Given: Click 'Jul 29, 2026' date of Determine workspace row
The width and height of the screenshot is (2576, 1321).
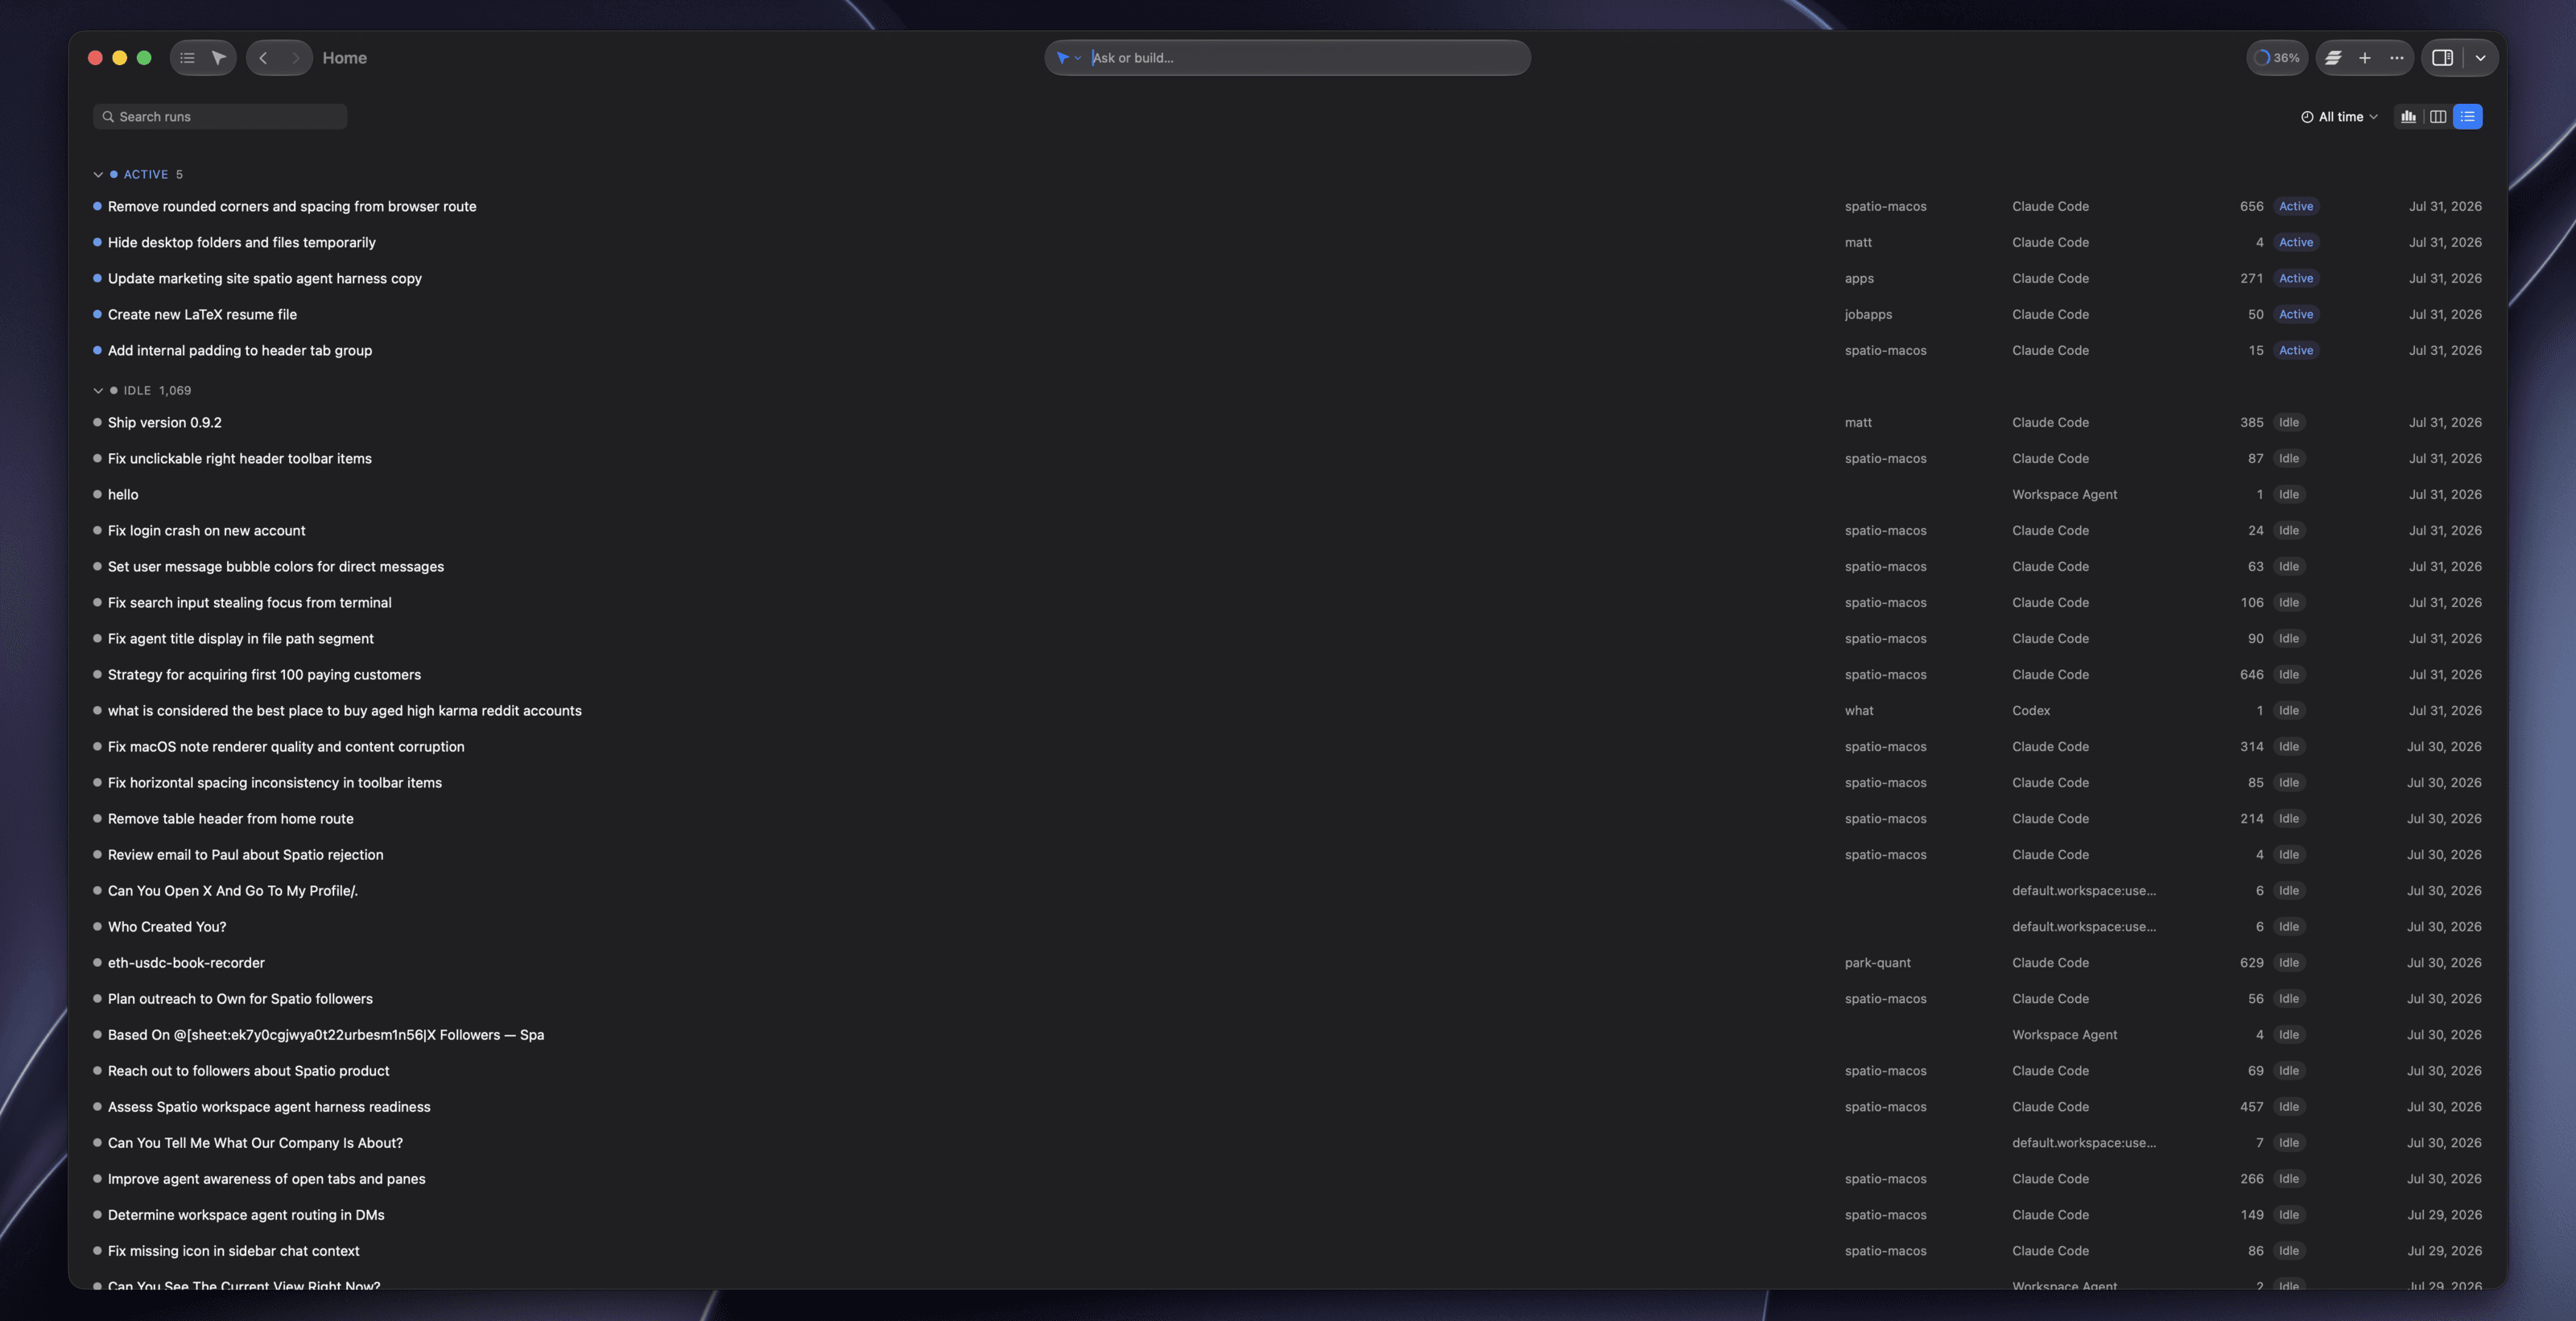Looking at the screenshot, I should (2444, 1214).
